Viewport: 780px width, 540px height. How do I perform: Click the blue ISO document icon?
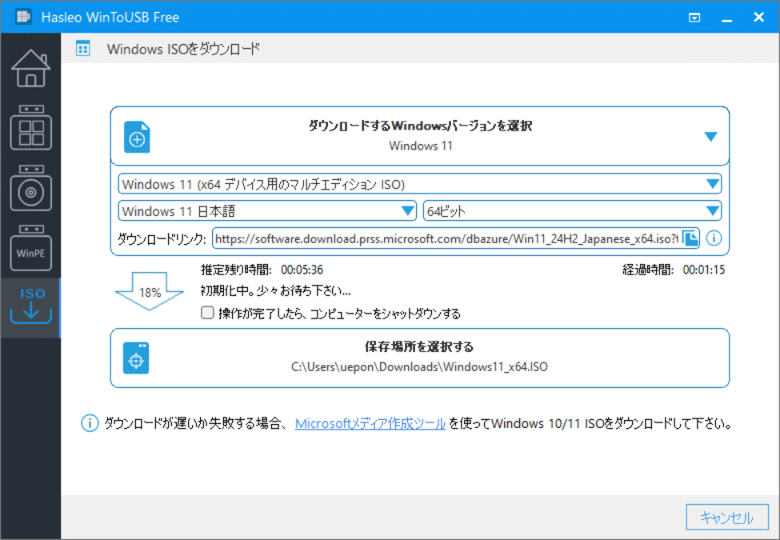(x=136, y=136)
